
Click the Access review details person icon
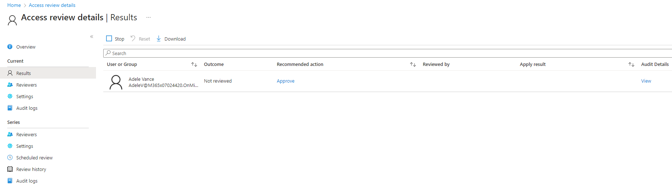click(x=12, y=20)
